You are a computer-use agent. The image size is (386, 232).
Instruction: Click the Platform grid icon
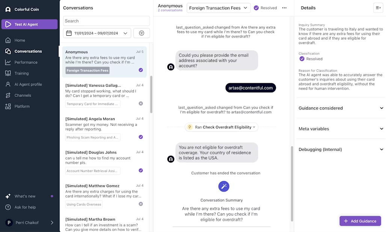8,106
